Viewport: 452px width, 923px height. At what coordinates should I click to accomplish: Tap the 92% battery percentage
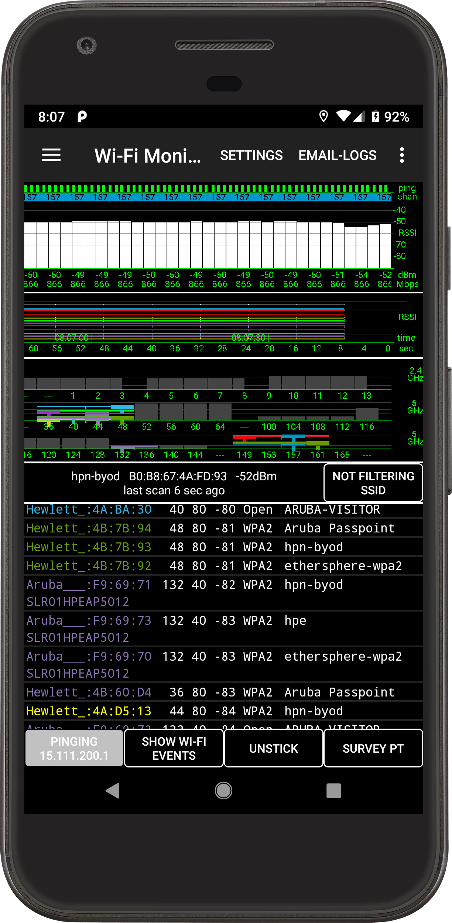[x=397, y=117]
